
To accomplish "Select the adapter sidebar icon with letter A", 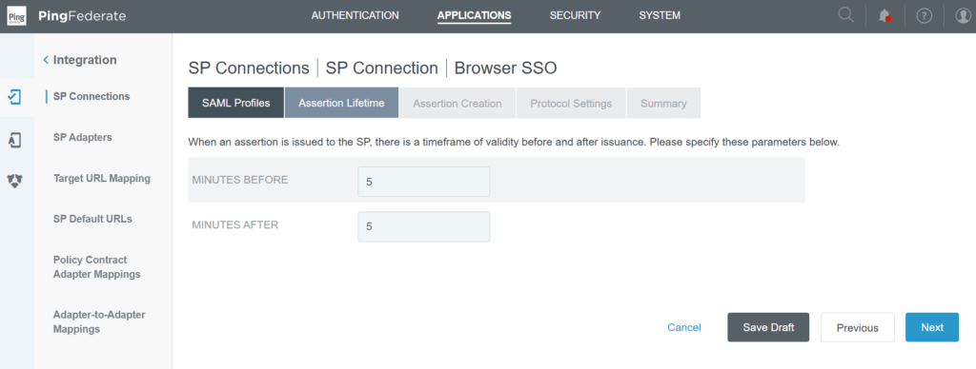I will (x=15, y=140).
